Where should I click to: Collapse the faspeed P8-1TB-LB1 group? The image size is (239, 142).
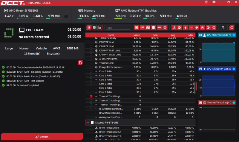point(88,122)
